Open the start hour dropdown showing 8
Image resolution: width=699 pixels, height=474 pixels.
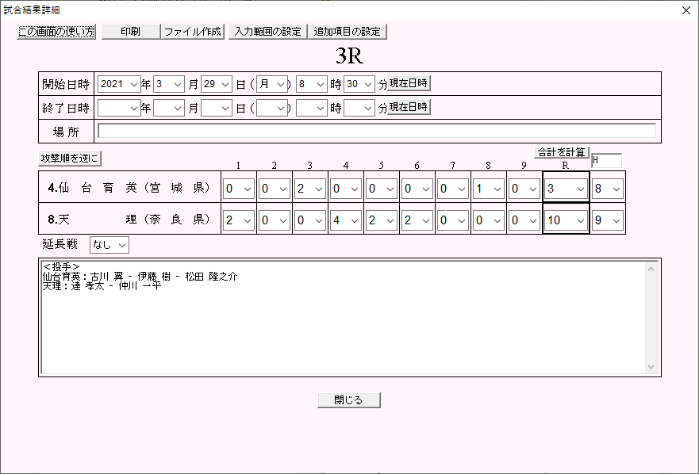point(312,84)
